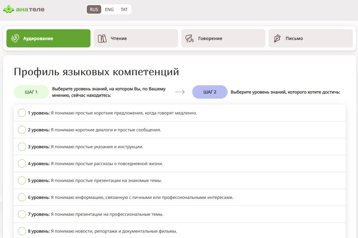This screenshot has width=358, height=238.
Task: Select 3 уровень radio button
Action: pyautogui.click(x=22, y=147)
